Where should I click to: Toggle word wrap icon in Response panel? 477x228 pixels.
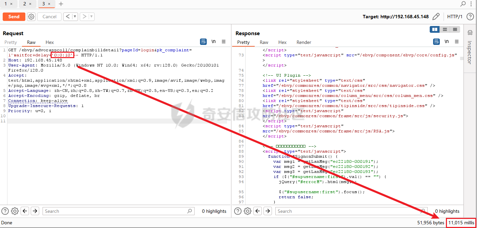click(436, 42)
